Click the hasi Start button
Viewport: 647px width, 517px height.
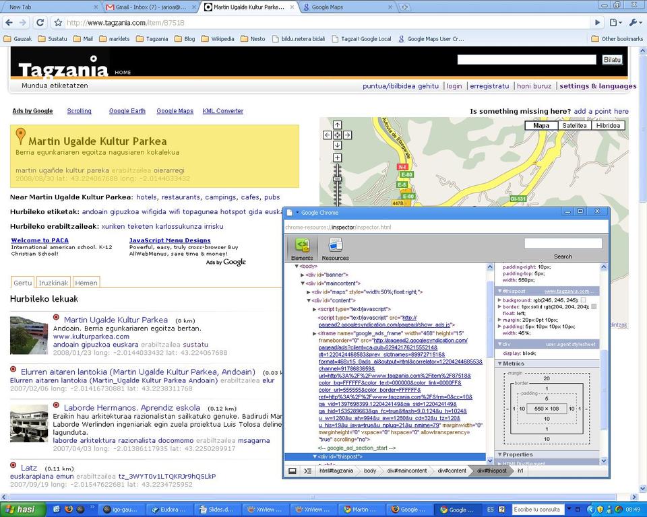click(x=22, y=510)
